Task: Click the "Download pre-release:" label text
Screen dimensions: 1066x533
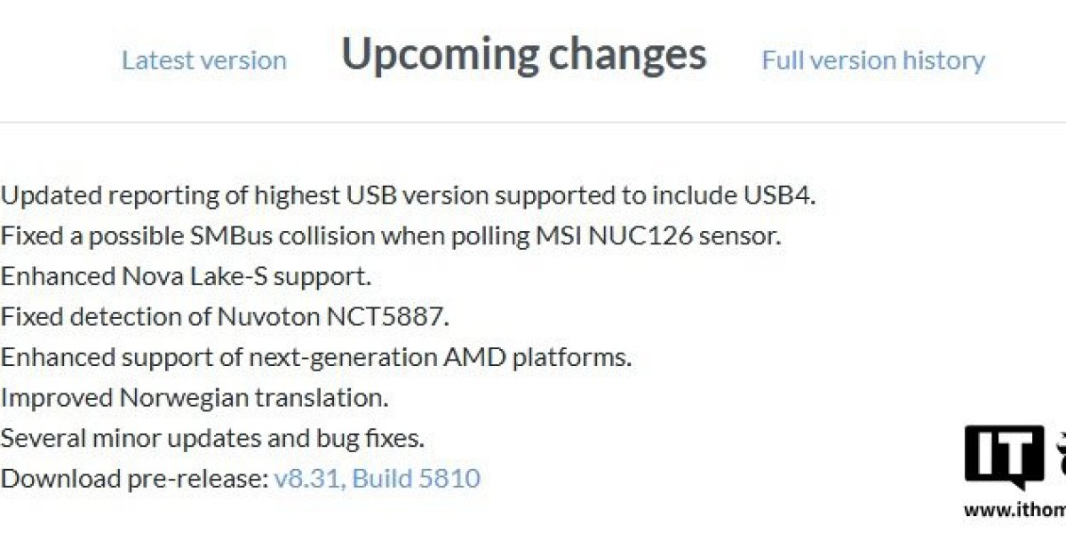Action: (134, 479)
